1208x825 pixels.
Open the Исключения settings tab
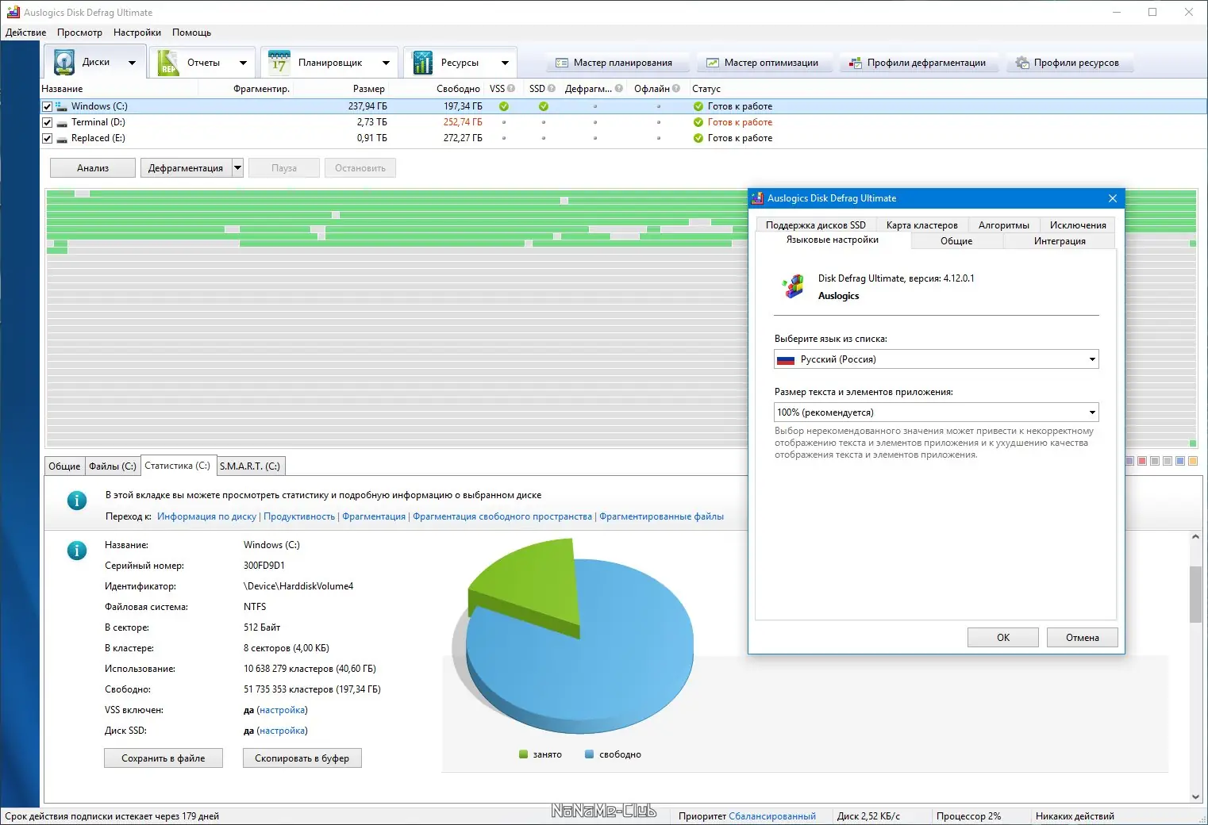[x=1078, y=225]
